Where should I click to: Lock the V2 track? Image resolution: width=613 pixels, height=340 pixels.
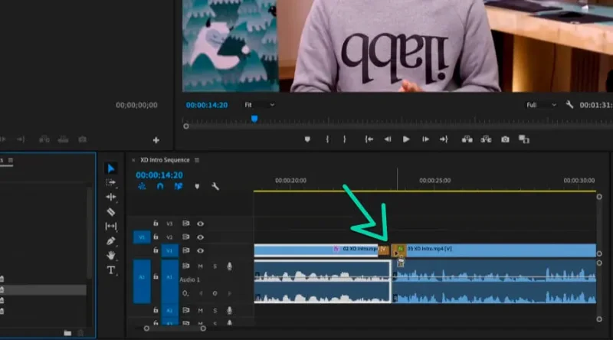tap(156, 237)
